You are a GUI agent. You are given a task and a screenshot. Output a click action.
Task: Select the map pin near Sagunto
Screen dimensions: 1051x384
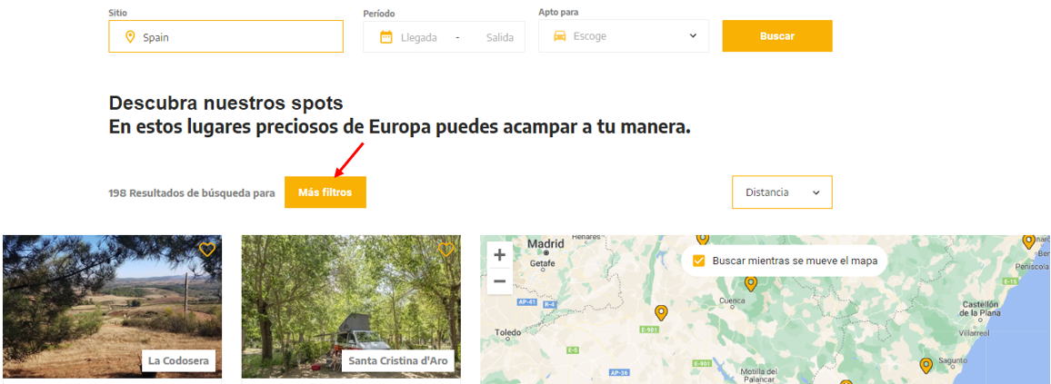(926, 365)
